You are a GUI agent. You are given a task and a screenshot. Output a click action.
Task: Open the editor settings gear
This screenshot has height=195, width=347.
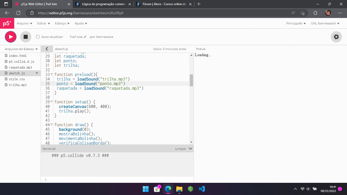pos(336,37)
